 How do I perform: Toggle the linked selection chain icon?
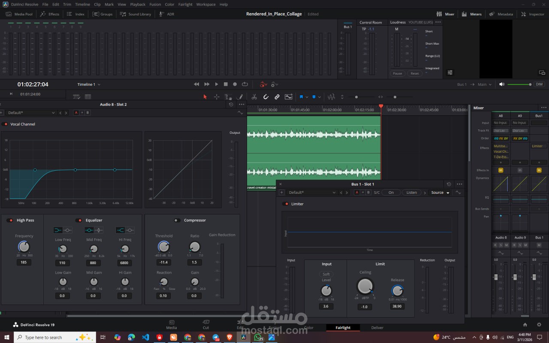277,97
